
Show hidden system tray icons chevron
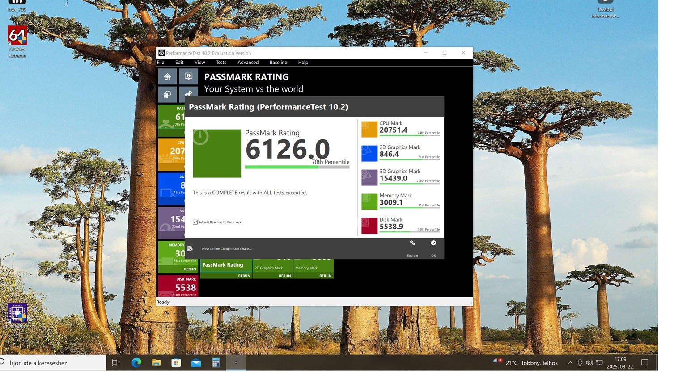pyautogui.click(x=570, y=363)
